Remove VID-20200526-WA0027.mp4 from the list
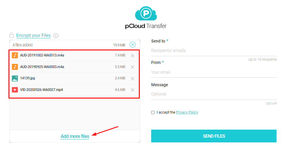The width and height of the screenshot is (289, 154). click(132, 90)
